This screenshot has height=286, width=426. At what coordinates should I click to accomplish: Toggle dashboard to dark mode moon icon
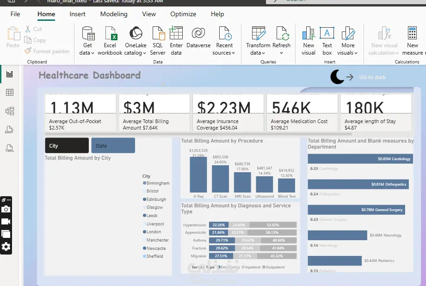337,77
